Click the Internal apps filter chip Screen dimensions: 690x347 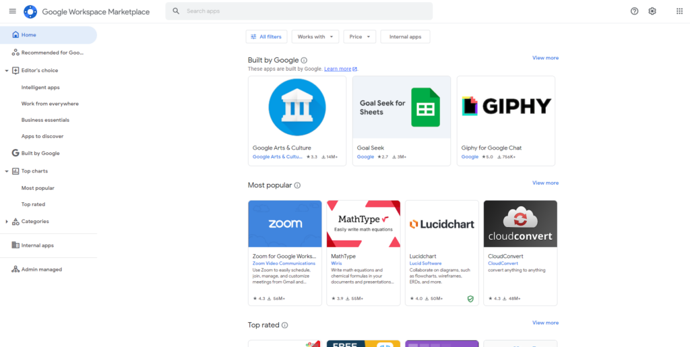coord(405,37)
